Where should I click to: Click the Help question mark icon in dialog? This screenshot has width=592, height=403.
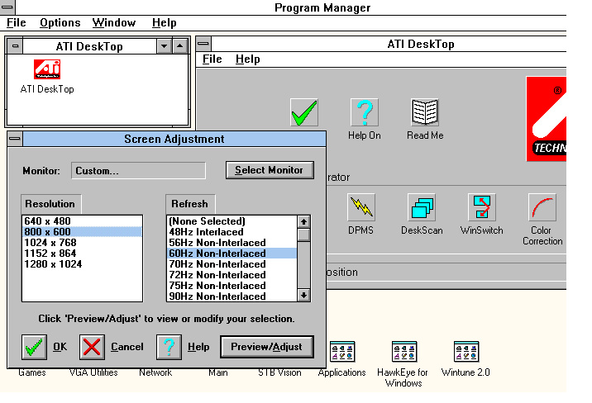point(169,347)
